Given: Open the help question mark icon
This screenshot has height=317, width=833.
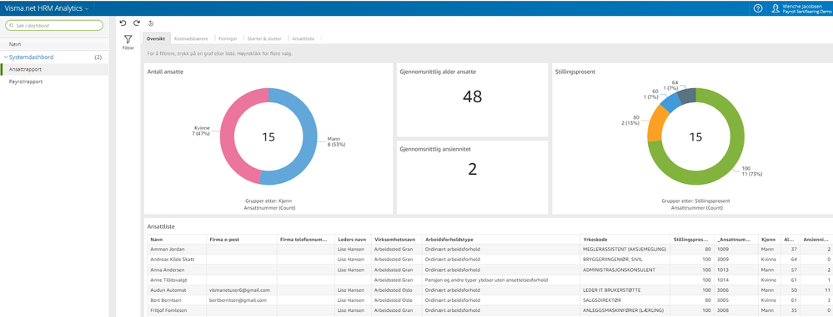Looking at the screenshot, I should (x=758, y=8).
